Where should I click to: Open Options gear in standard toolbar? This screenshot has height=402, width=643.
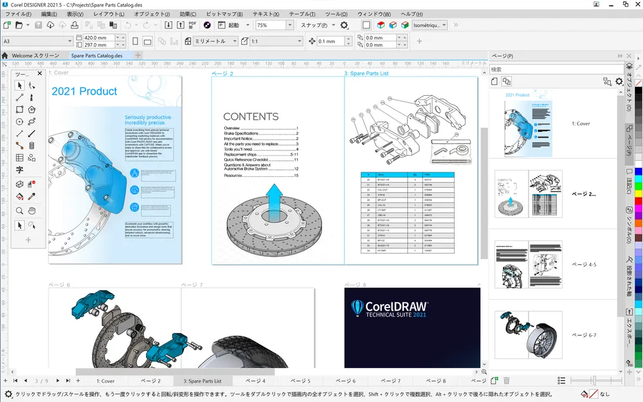[x=344, y=25]
